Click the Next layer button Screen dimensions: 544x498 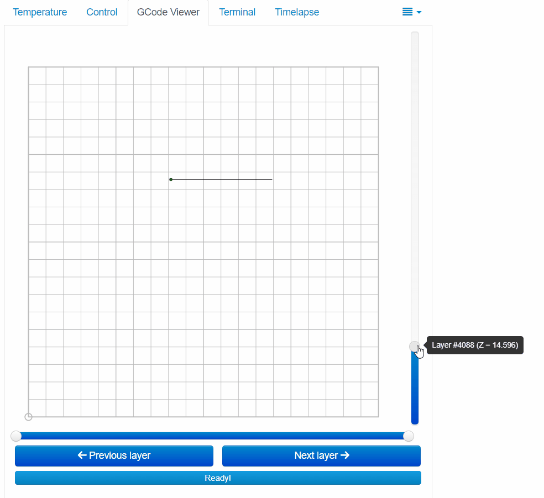point(321,455)
